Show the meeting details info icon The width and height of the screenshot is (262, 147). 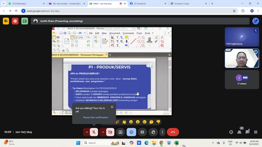click(231, 132)
